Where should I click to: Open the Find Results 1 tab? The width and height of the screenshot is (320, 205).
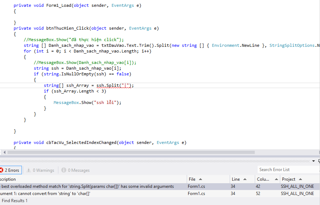15,201
